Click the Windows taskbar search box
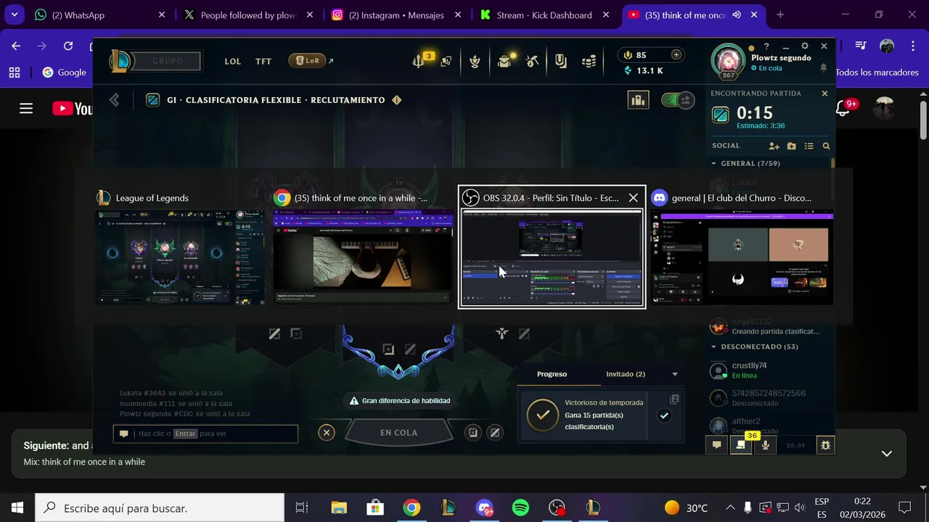 click(160, 508)
